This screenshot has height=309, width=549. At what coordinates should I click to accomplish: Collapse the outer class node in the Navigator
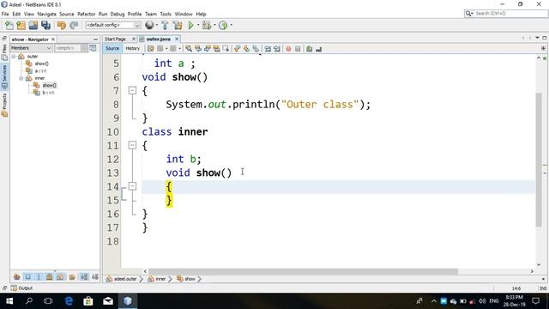click(14, 57)
